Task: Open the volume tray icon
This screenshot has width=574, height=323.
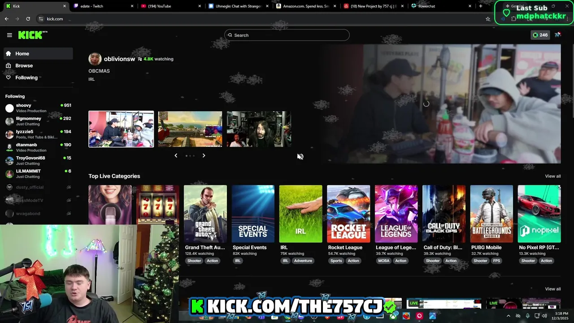Action: pyautogui.click(x=544, y=316)
